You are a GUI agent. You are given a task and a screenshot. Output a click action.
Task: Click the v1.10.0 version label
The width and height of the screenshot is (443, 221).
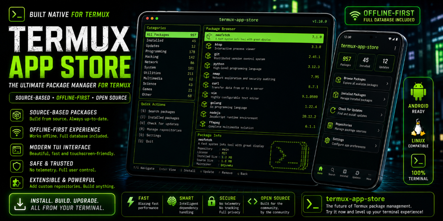[x=319, y=21]
